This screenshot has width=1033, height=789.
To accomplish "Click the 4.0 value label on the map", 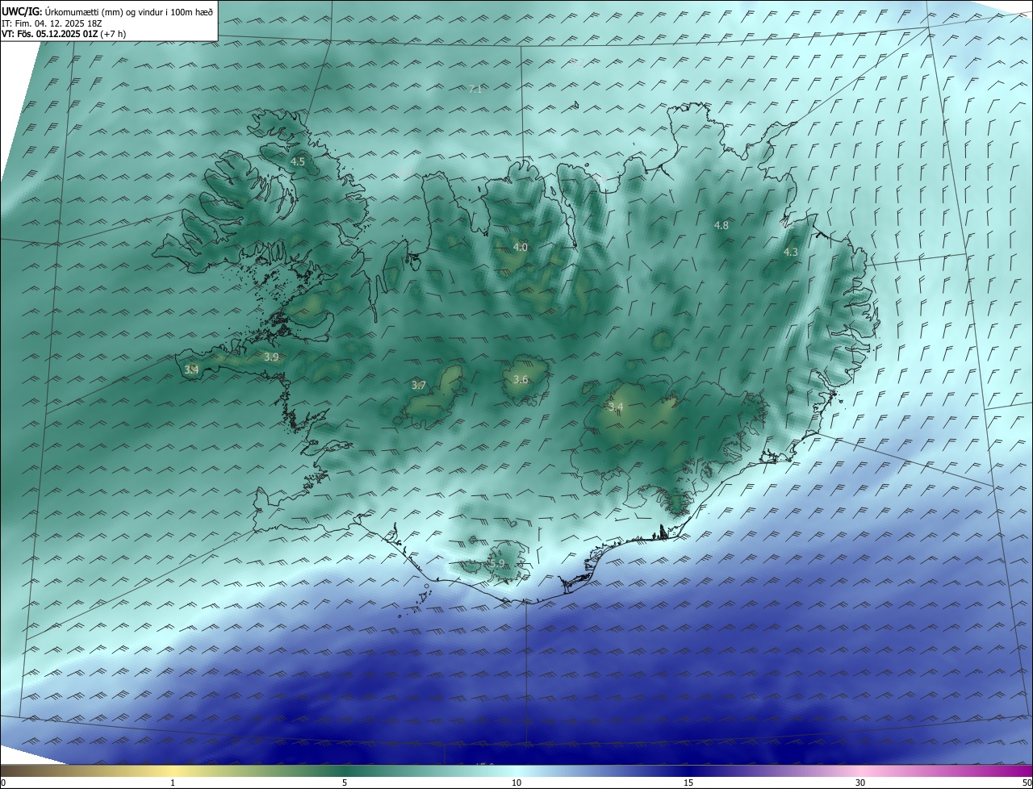I will coord(521,248).
